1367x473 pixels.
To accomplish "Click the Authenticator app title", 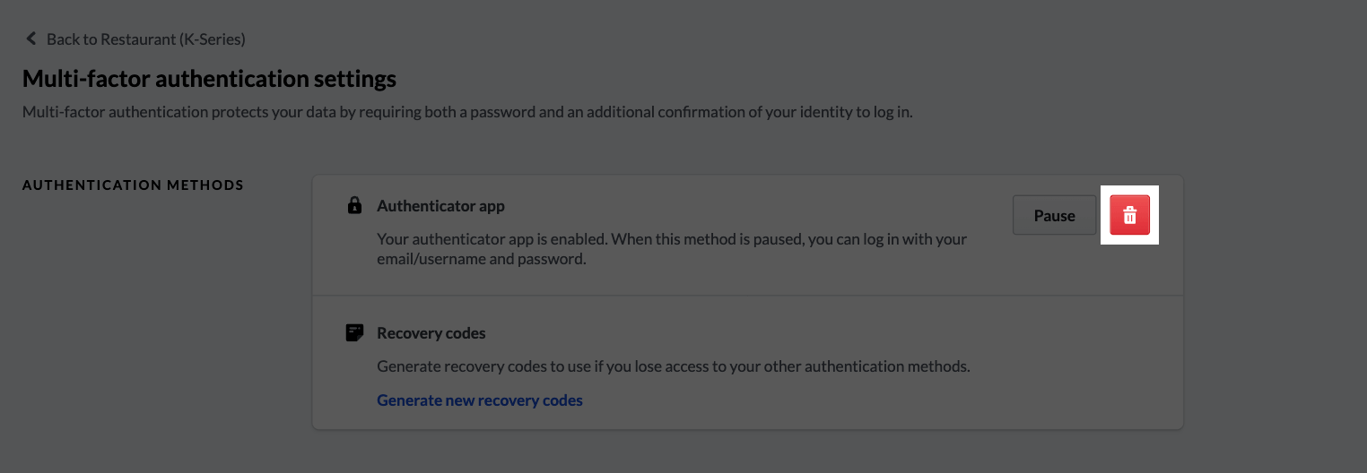I will [x=440, y=206].
